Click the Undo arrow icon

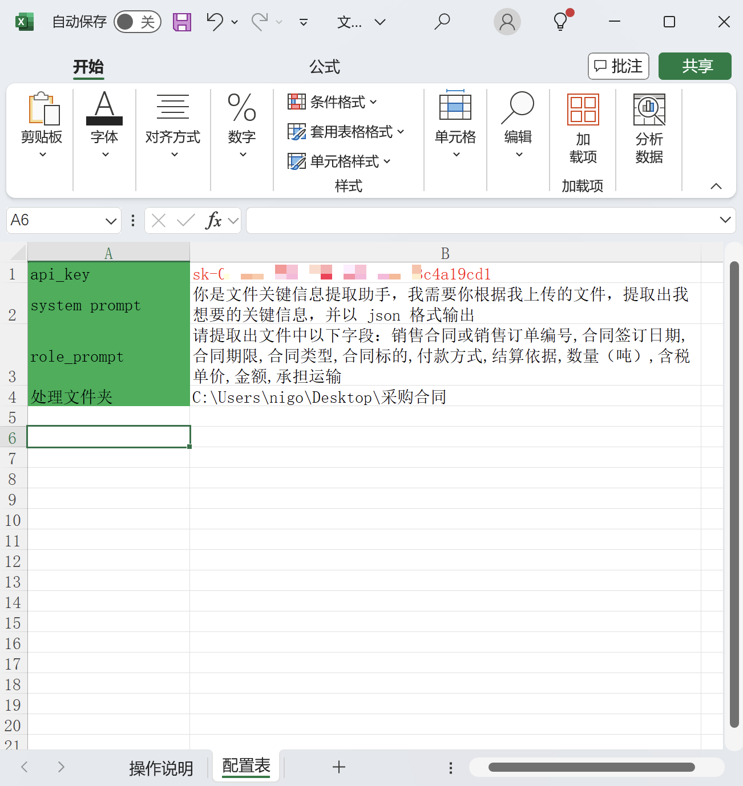click(x=215, y=22)
